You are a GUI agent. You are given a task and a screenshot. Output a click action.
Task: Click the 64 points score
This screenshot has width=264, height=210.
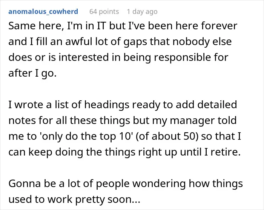click(104, 12)
